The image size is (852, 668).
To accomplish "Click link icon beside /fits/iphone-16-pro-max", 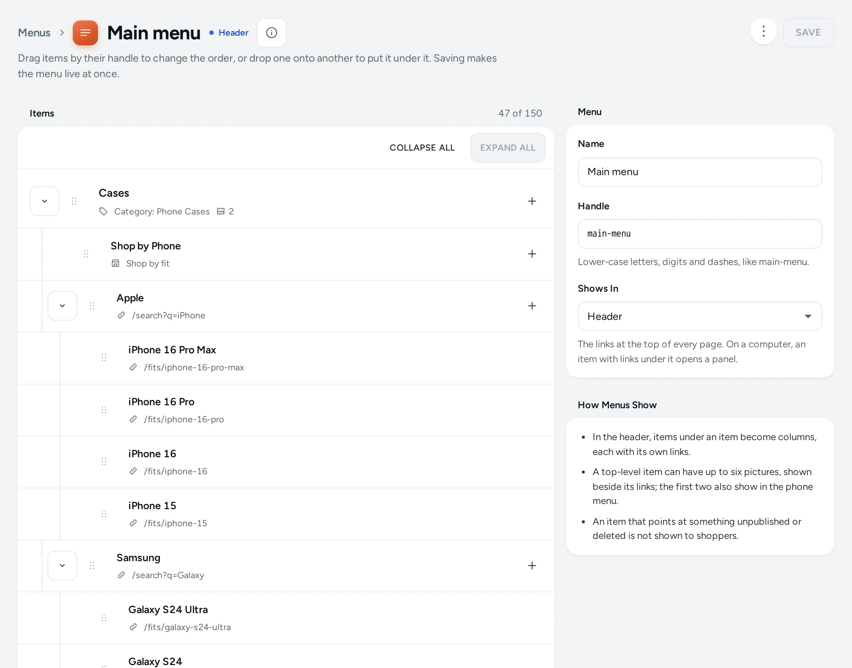I will [133, 367].
